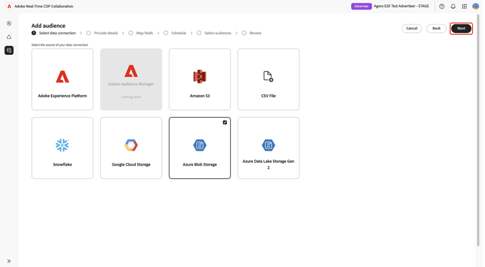Go to the Schedule step label

[x=178, y=33]
